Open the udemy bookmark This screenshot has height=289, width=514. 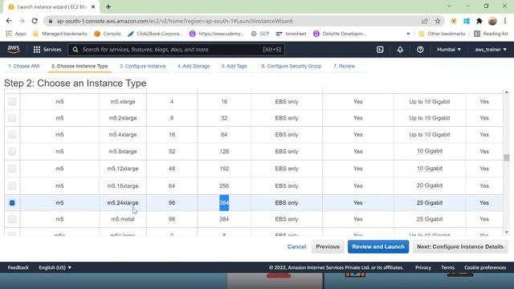click(x=217, y=34)
